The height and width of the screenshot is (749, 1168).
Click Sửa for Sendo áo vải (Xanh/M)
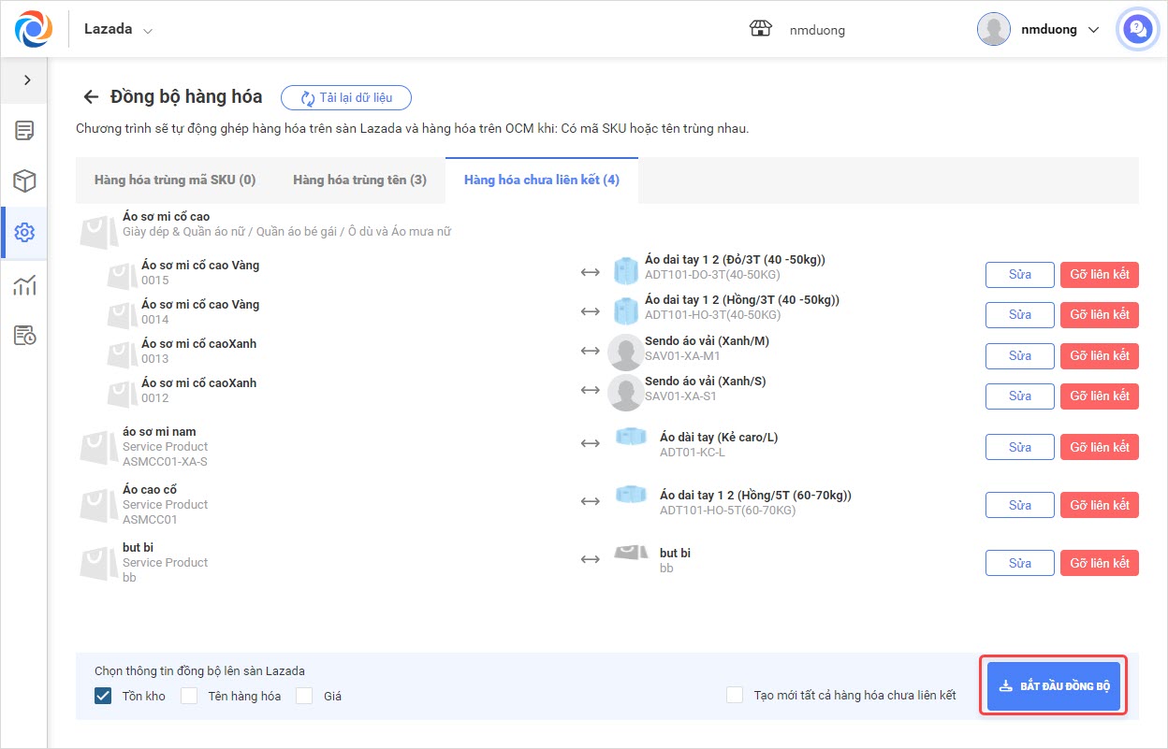click(x=1019, y=355)
